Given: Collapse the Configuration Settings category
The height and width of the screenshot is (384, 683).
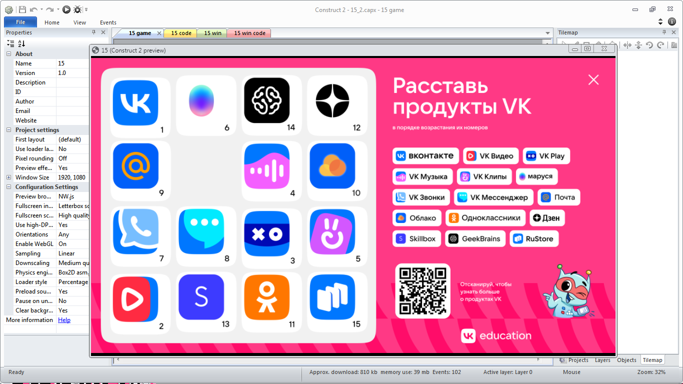Looking at the screenshot, I should tap(9, 187).
